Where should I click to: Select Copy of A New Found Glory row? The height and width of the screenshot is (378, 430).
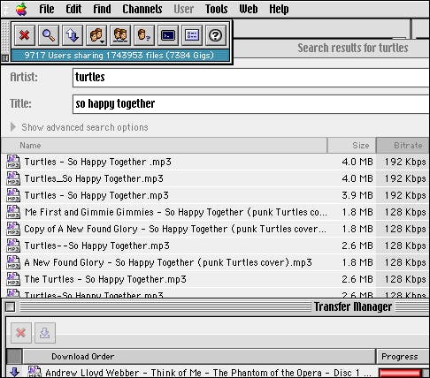(215, 229)
